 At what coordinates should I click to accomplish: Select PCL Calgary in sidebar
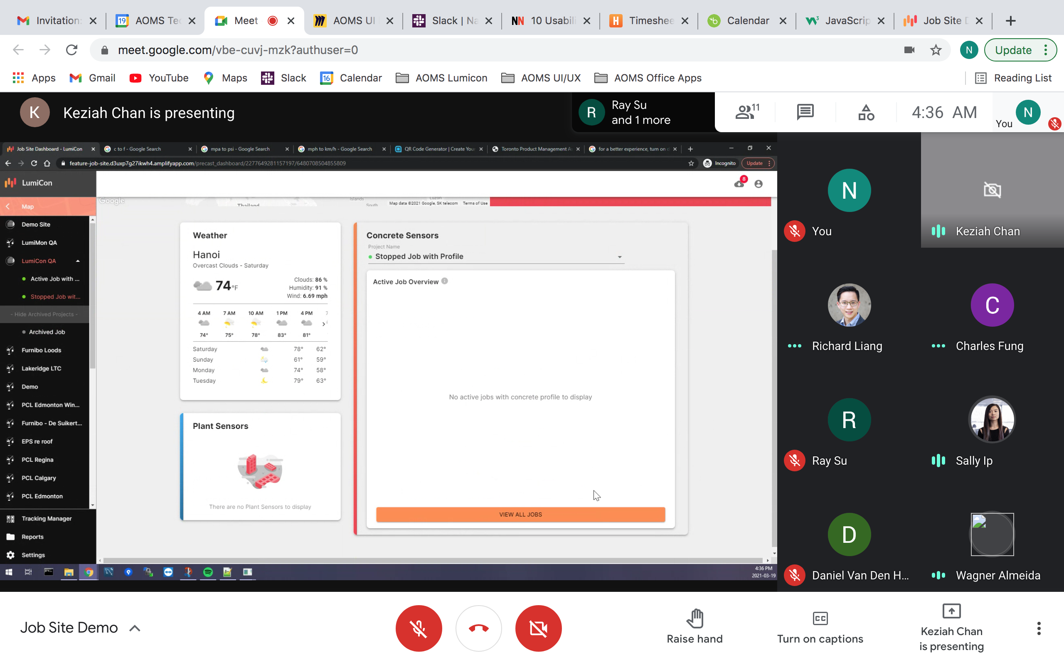click(39, 478)
